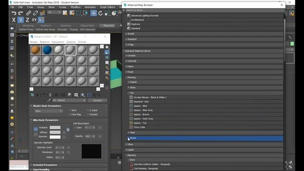Image resolution: width=304 pixels, height=171 pixels.
Task: Open the material name dropdown
Action: point(69,100)
